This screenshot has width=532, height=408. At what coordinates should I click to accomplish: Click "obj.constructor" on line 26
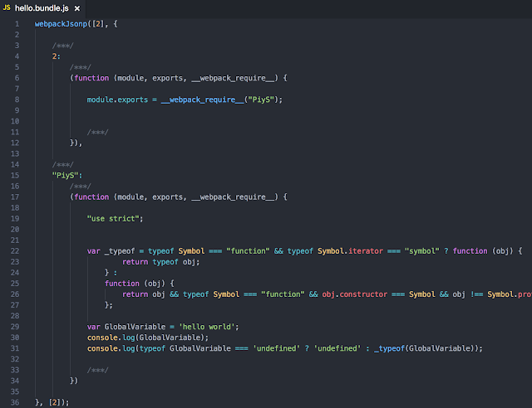coord(355,294)
